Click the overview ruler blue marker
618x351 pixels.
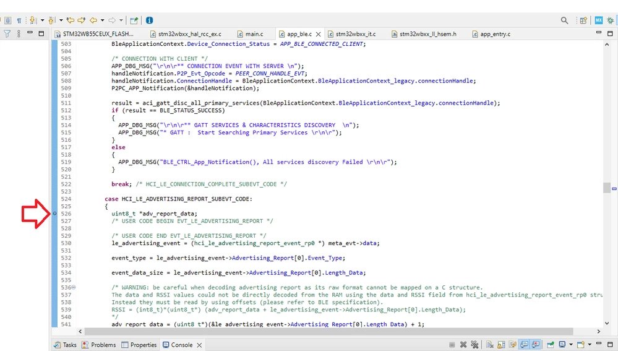pyautogui.click(x=614, y=189)
